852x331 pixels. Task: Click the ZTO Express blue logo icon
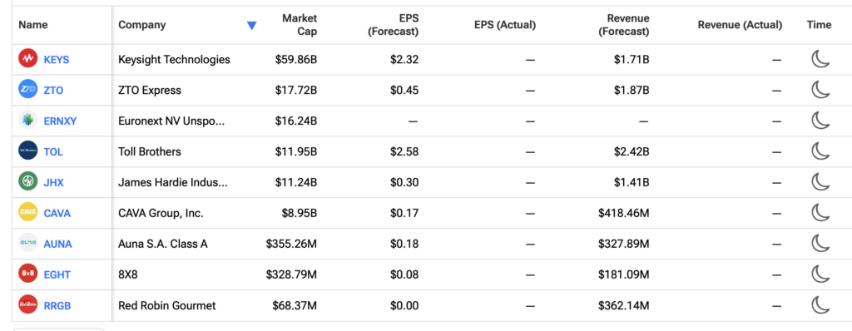[27, 89]
